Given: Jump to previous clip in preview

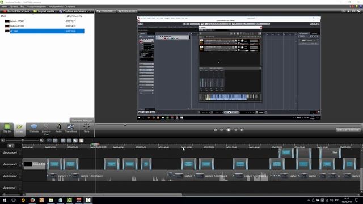Looking at the screenshot, I should (x=215, y=130).
